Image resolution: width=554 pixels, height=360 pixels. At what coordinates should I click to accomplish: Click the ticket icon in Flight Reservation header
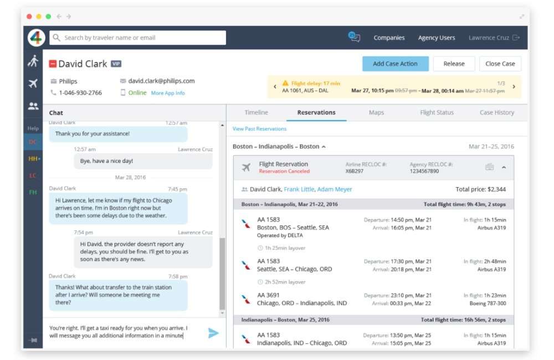(x=489, y=167)
